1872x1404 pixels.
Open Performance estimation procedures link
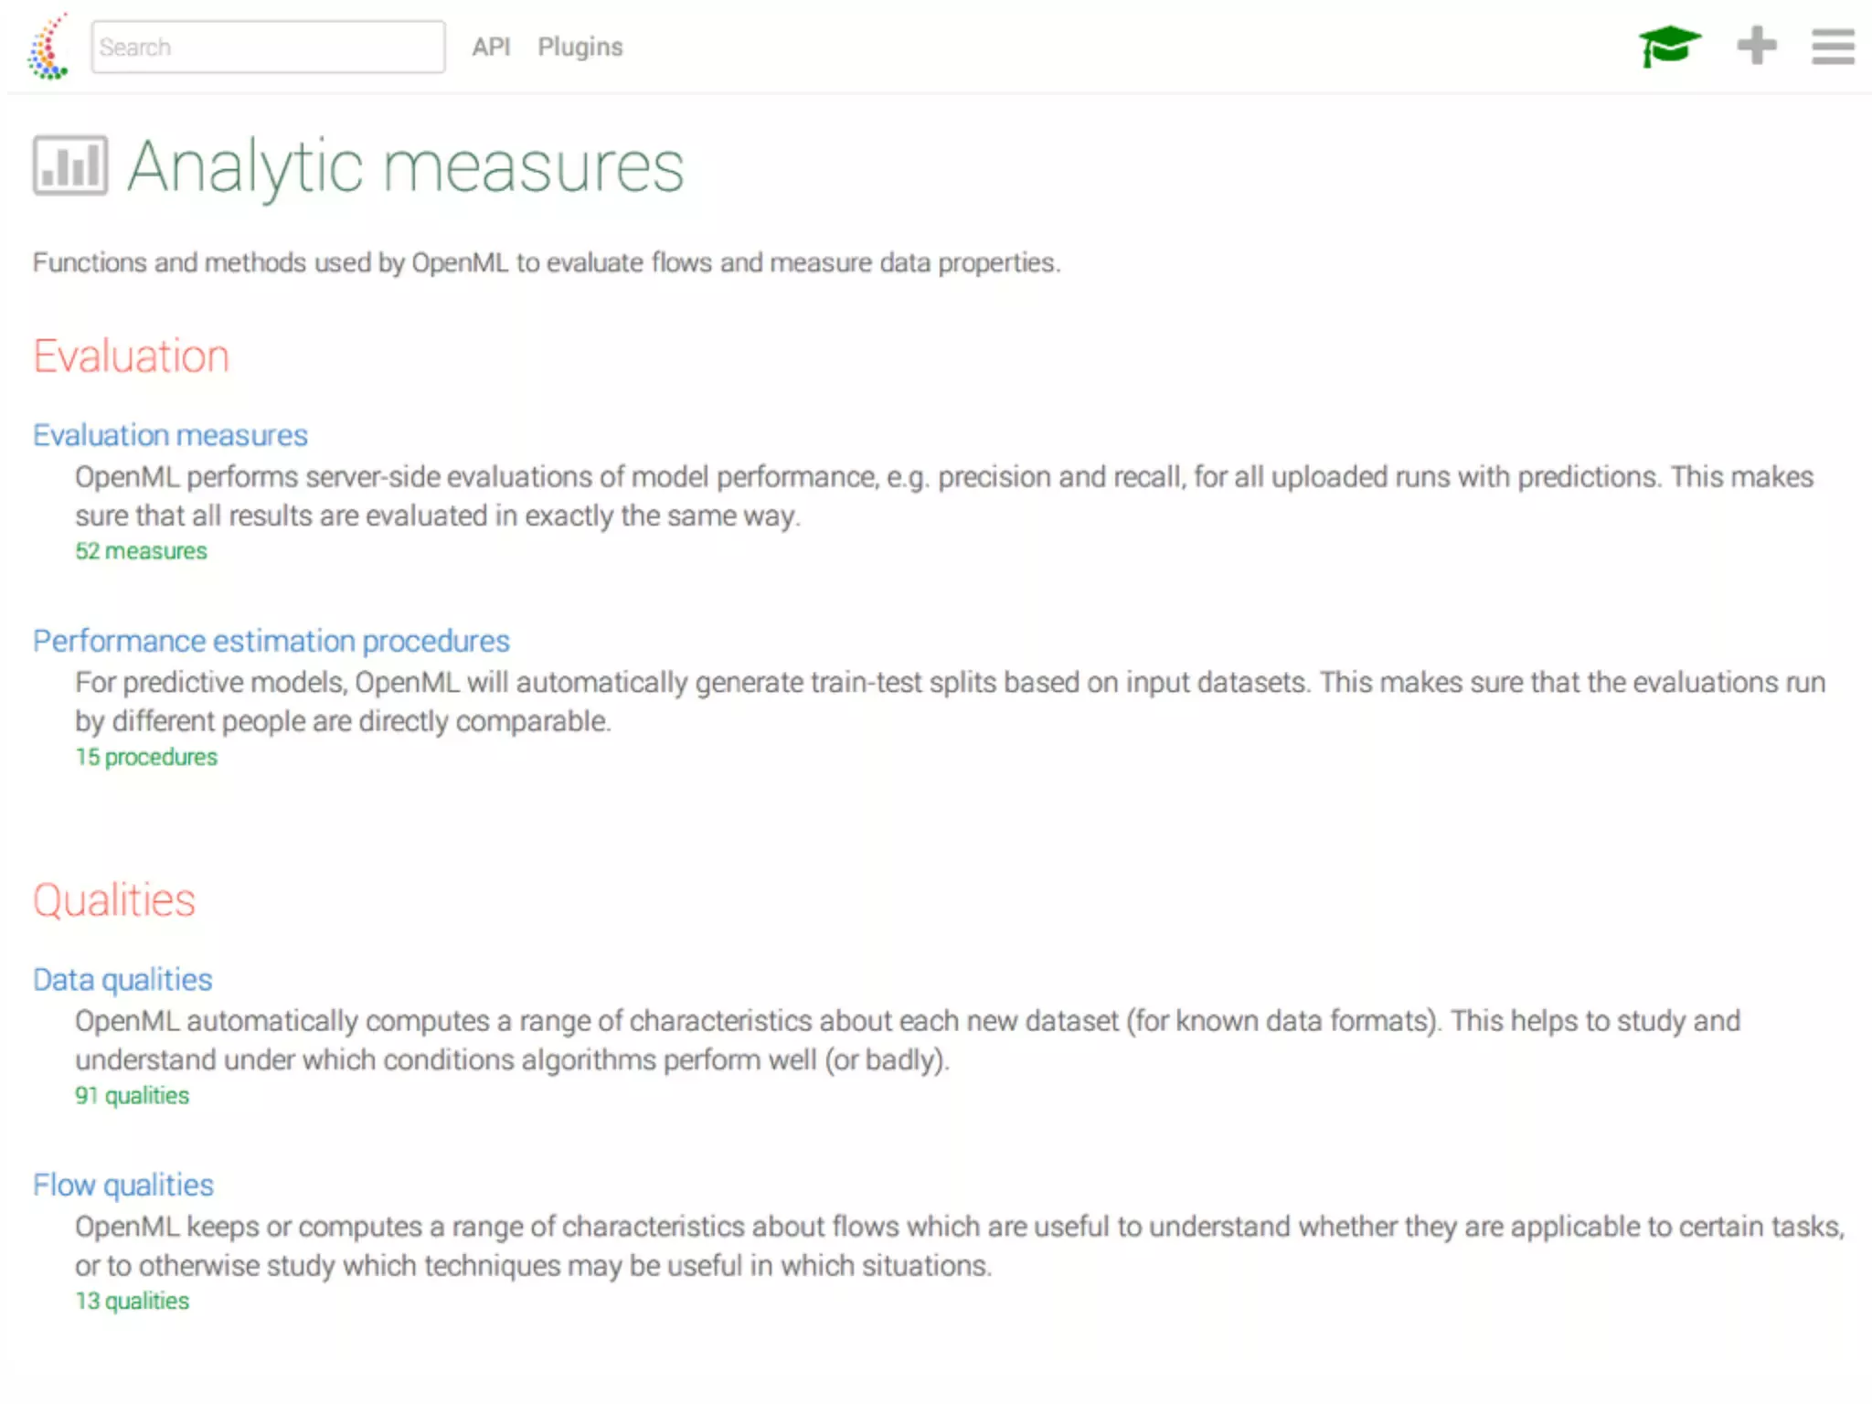click(x=271, y=641)
